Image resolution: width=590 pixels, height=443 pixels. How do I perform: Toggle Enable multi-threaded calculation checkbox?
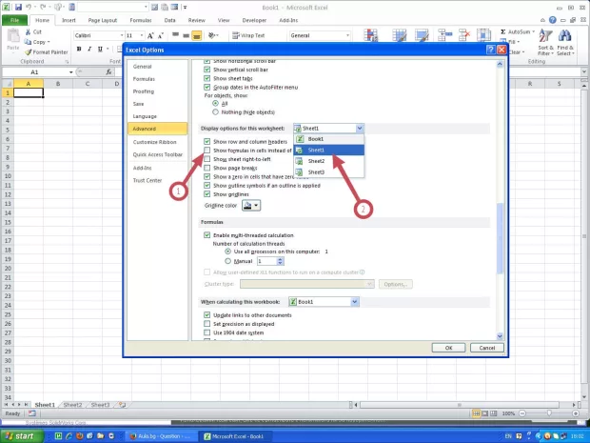pyautogui.click(x=207, y=234)
